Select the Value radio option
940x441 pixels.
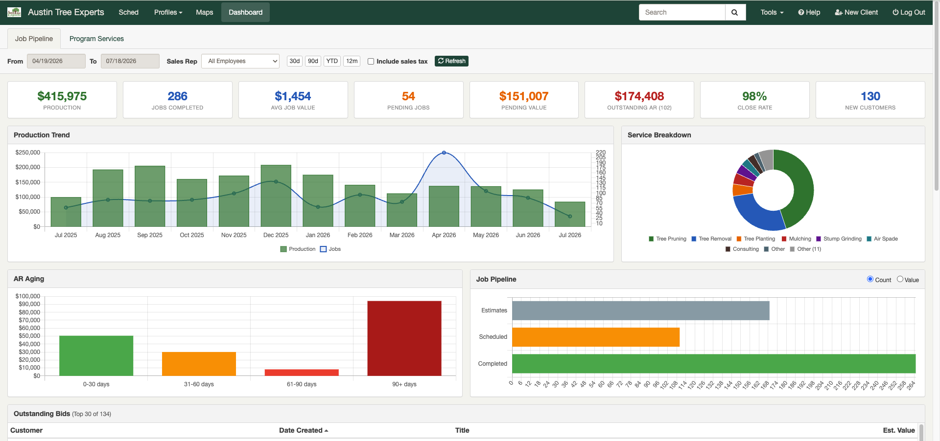[x=900, y=279]
